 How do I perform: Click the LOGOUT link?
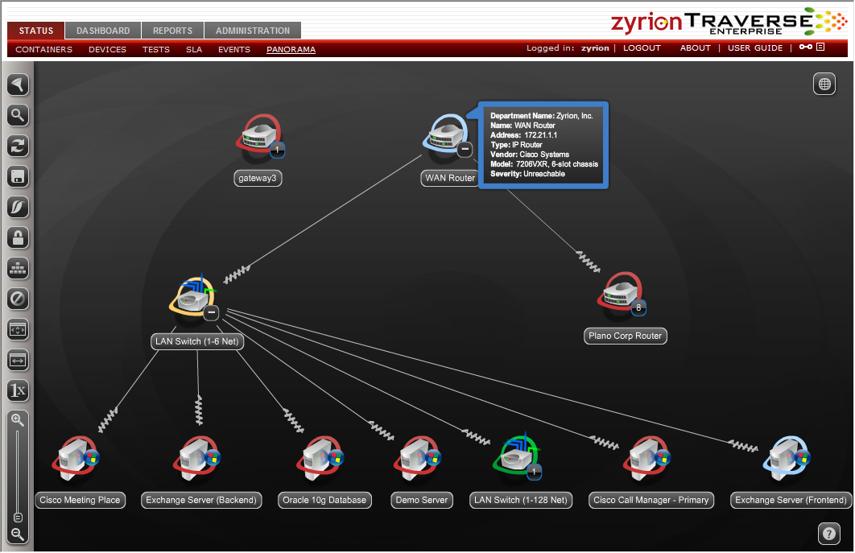pyautogui.click(x=642, y=48)
